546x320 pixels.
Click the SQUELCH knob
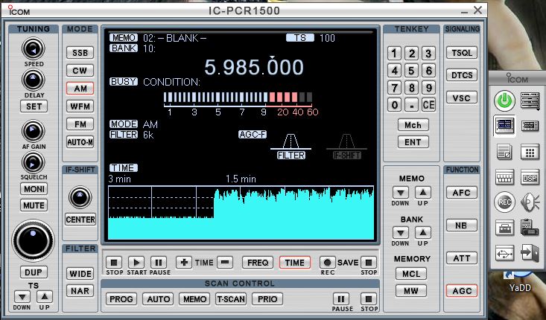pyautogui.click(x=34, y=162)
